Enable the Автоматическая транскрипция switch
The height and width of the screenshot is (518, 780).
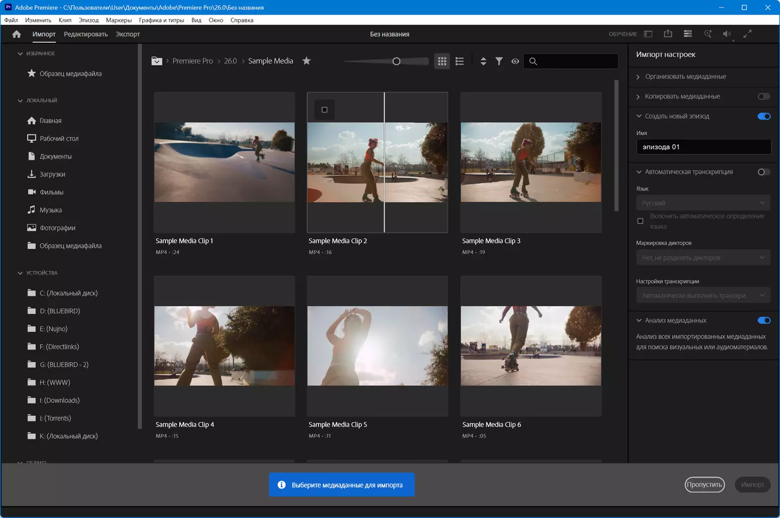coord(764,172)
